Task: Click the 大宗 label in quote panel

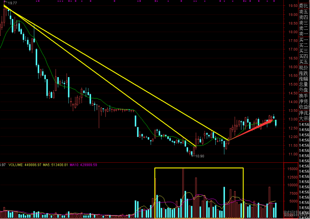Action: pyautogui.click(x=303, y=118)
